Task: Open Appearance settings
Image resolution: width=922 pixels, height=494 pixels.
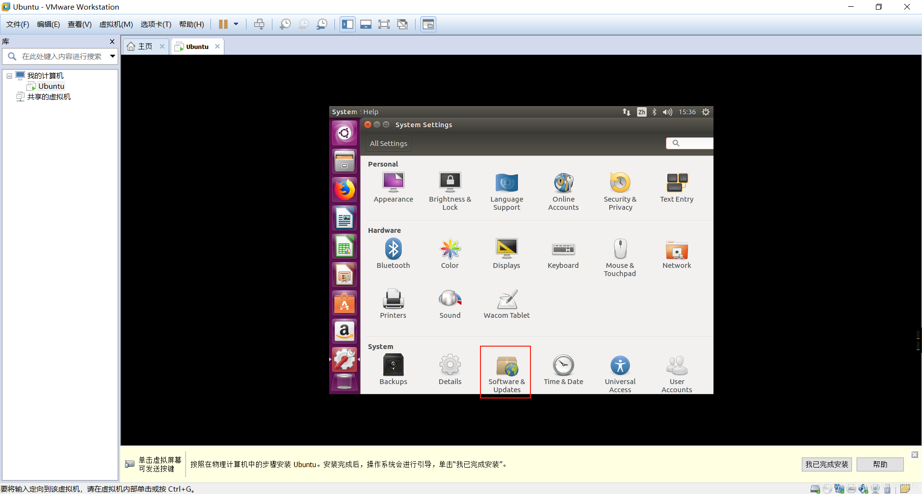Action: pyautogui.click(x=393, y=188)
